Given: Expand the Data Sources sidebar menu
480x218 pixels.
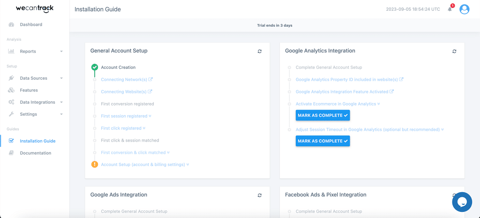Looking at the screenshot, I should click(34, 78).
